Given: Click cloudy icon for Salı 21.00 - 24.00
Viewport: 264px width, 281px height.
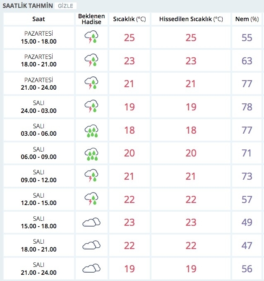Looking at the screenshot, I should coord(91,269).
